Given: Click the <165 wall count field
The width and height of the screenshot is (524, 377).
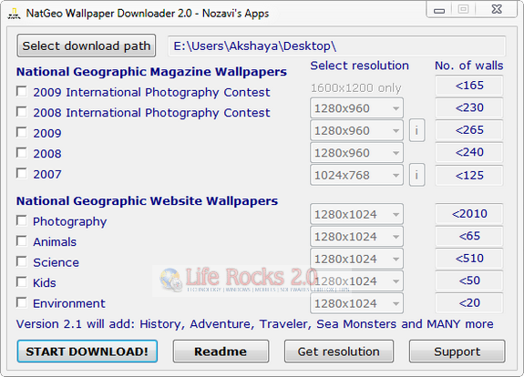Looking at the screenshot, I should [x=469, y=86].
